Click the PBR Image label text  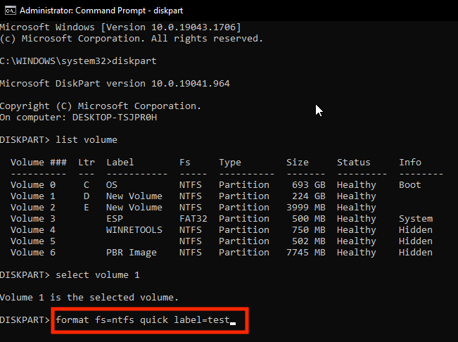pyautogui.click(x=132, y=253)
